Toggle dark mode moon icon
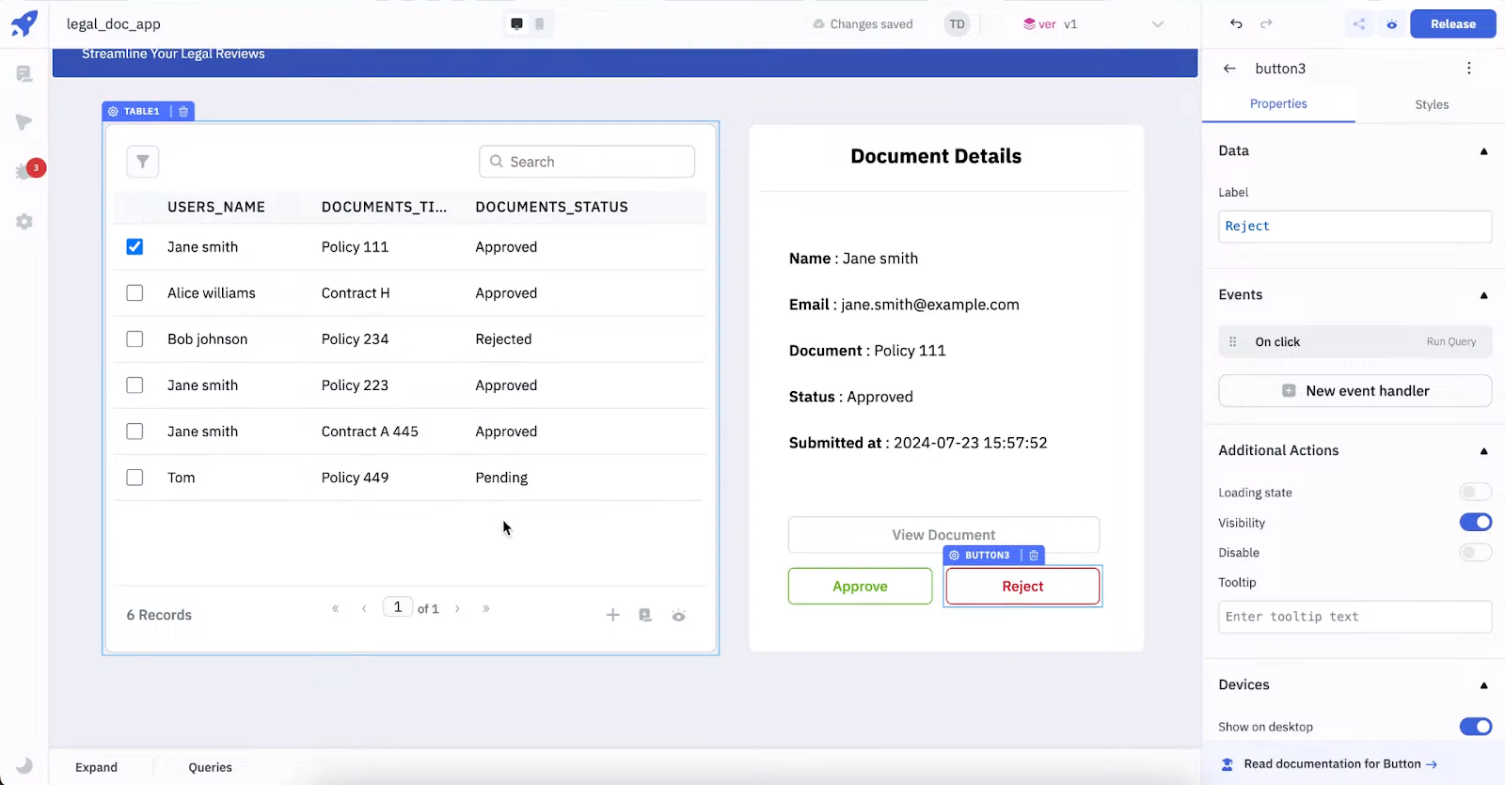 [24, 765]
